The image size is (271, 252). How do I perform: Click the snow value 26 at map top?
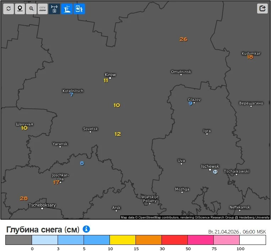[x=184, y=39]
